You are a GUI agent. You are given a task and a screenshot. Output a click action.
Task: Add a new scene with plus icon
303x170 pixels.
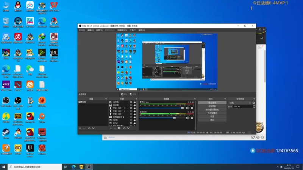(80, 128)
